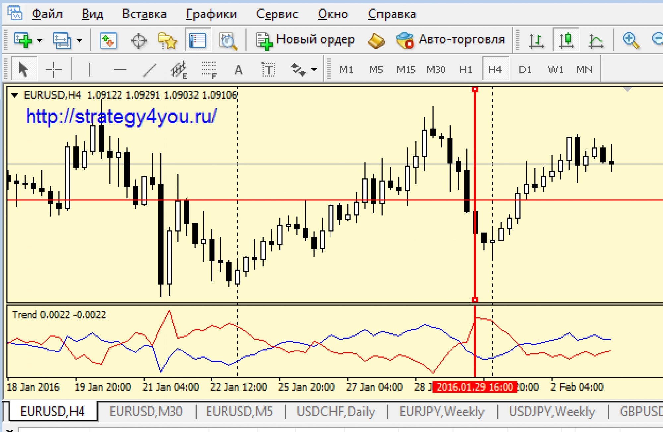Click the Новый ордер button

point(305,40)
